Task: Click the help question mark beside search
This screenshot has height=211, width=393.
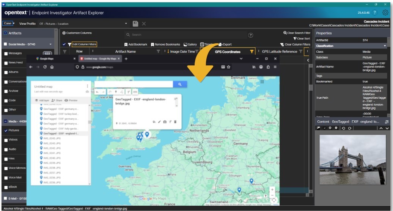Action: tap(251, 35)
